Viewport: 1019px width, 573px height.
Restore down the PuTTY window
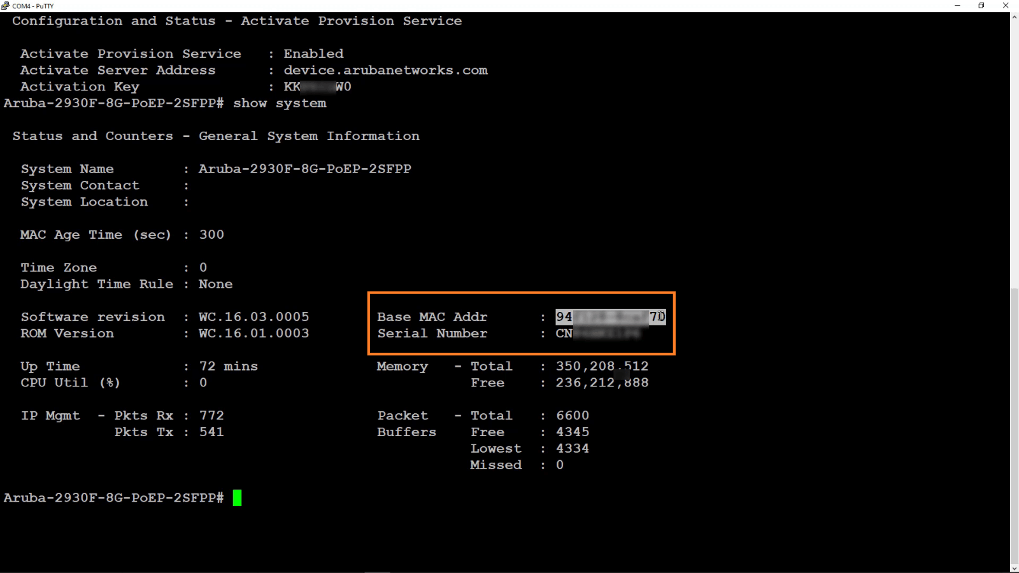pos(981,6)
